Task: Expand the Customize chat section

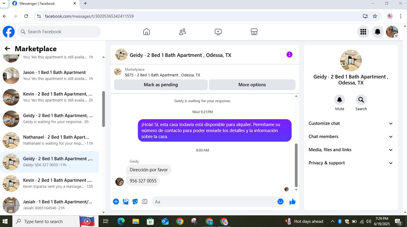Action: point(351,123)
